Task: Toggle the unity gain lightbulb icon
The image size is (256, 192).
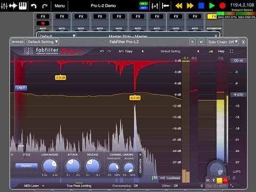Action: click(x=214, y=180)
